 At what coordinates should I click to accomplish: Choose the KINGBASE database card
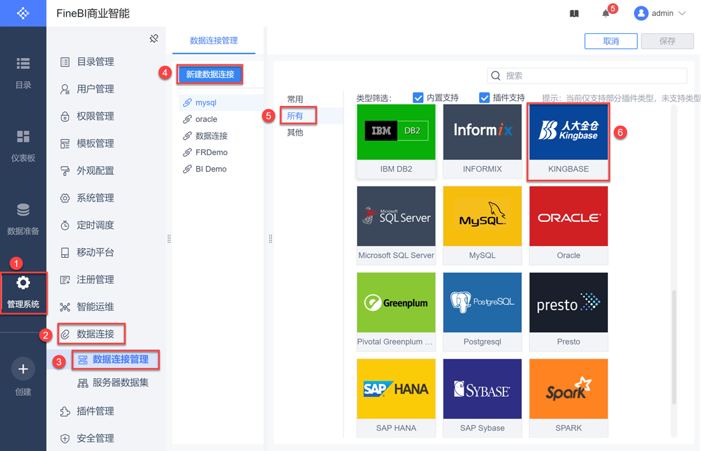click(x=568, y=141)
